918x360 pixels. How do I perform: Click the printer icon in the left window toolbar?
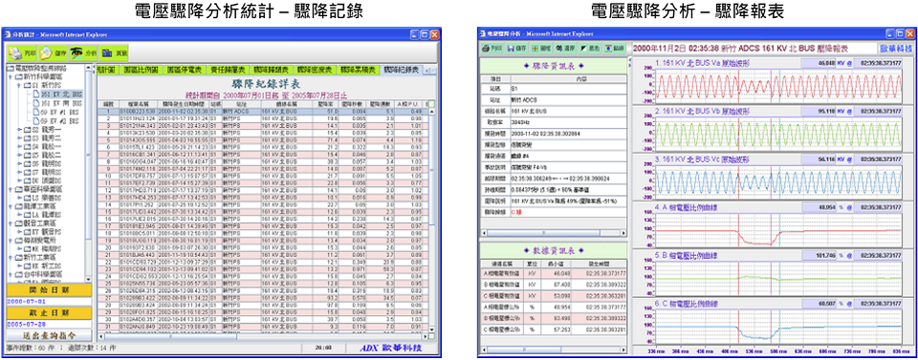(15, 53)
